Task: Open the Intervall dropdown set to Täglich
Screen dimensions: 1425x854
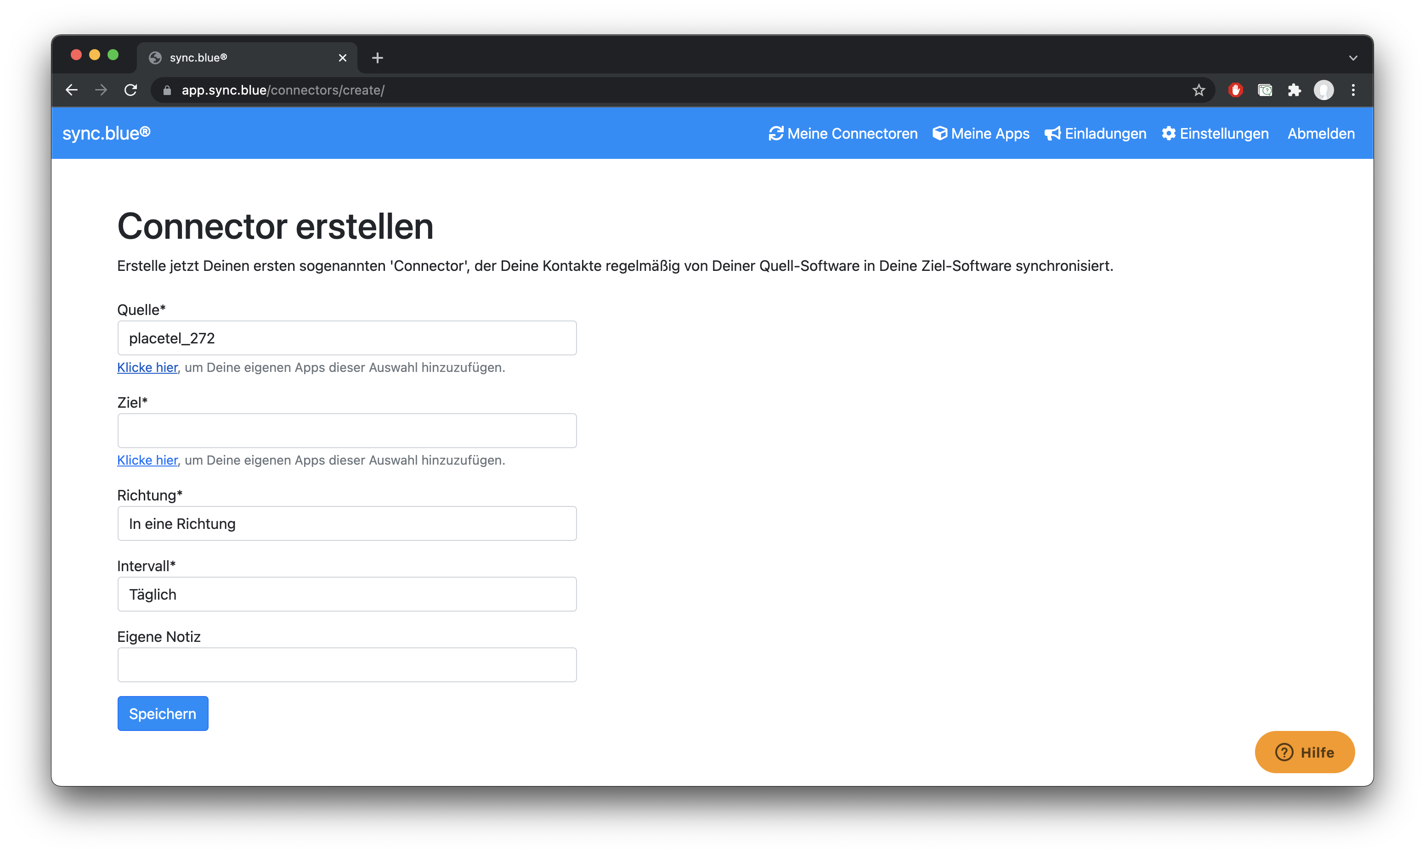Action: (347, 594)
